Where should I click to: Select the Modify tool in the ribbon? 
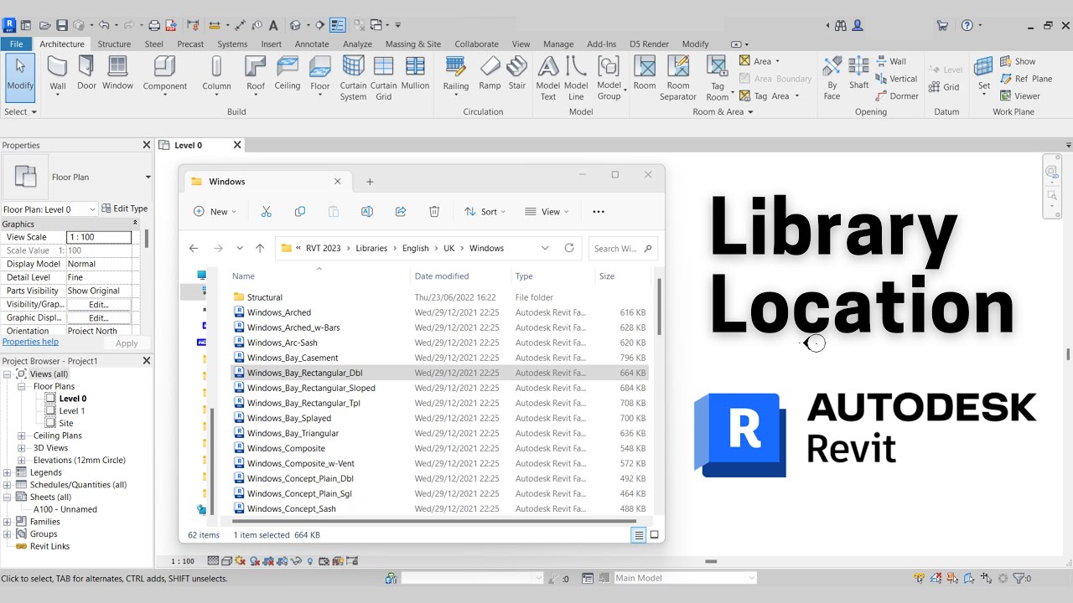pyautogui.click(x=20, y=77)
